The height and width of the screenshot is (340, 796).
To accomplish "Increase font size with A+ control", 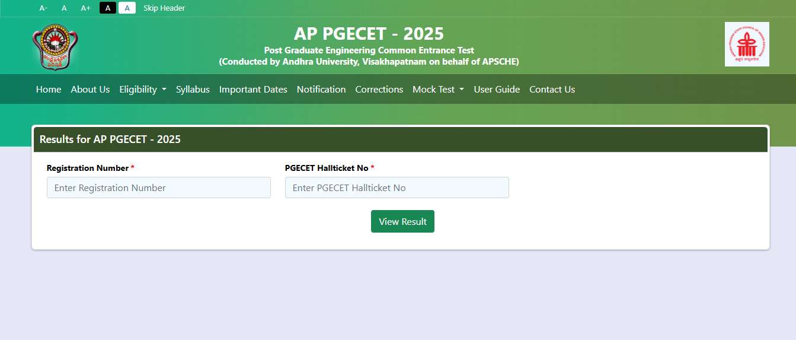I will point(86,8).
